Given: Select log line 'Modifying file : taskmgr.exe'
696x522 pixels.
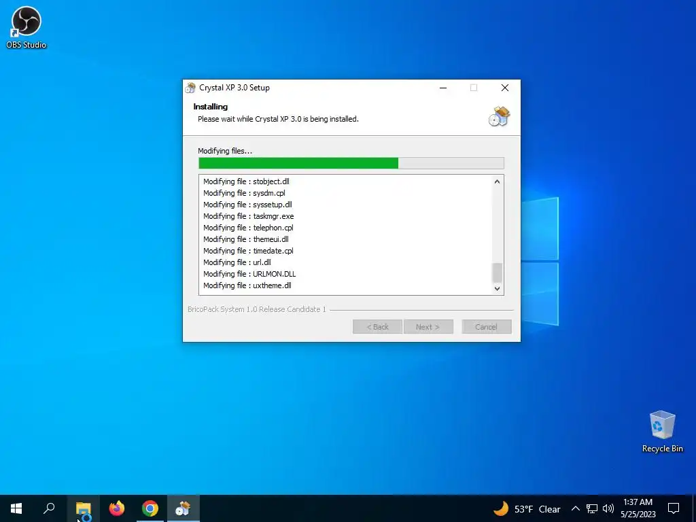Looking at the screenshot, I should point(249,216).
